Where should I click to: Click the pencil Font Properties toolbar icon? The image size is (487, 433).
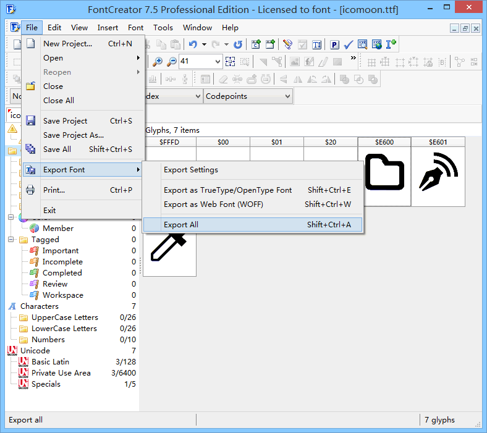pyautogui.click(x=288, y=44)
